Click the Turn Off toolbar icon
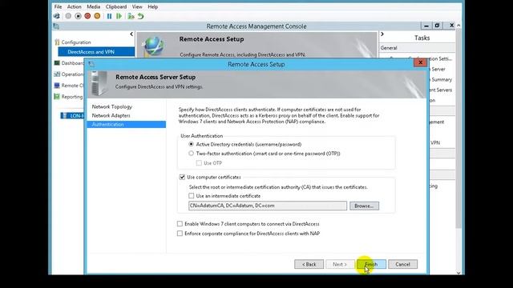513x288 pixels. [78, 16]
